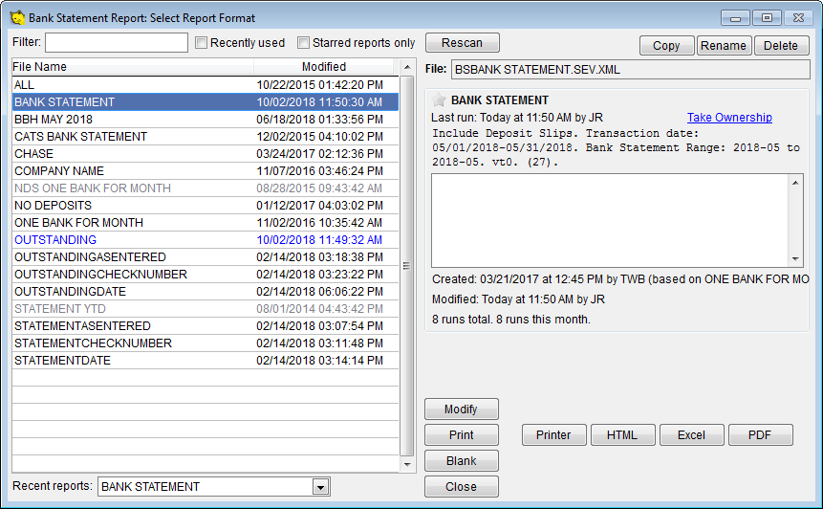Image resolution: width=823 pixels, height=509 pixels.
Task: Click notes area scroll down arrow
Action: click(795, 259)
